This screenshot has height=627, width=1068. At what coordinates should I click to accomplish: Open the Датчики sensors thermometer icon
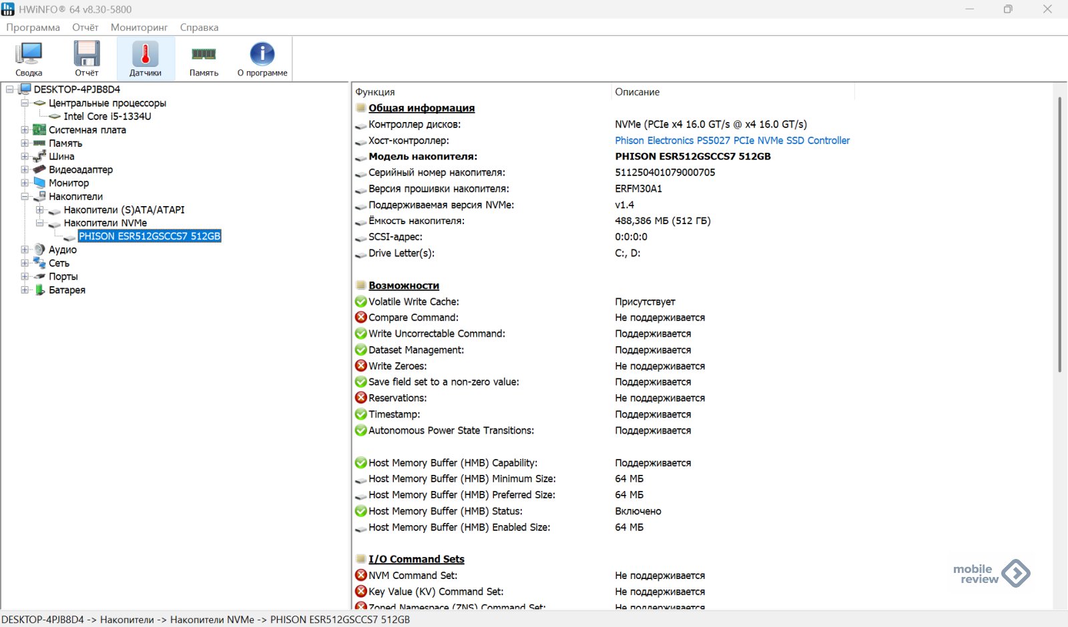point(146,59)
